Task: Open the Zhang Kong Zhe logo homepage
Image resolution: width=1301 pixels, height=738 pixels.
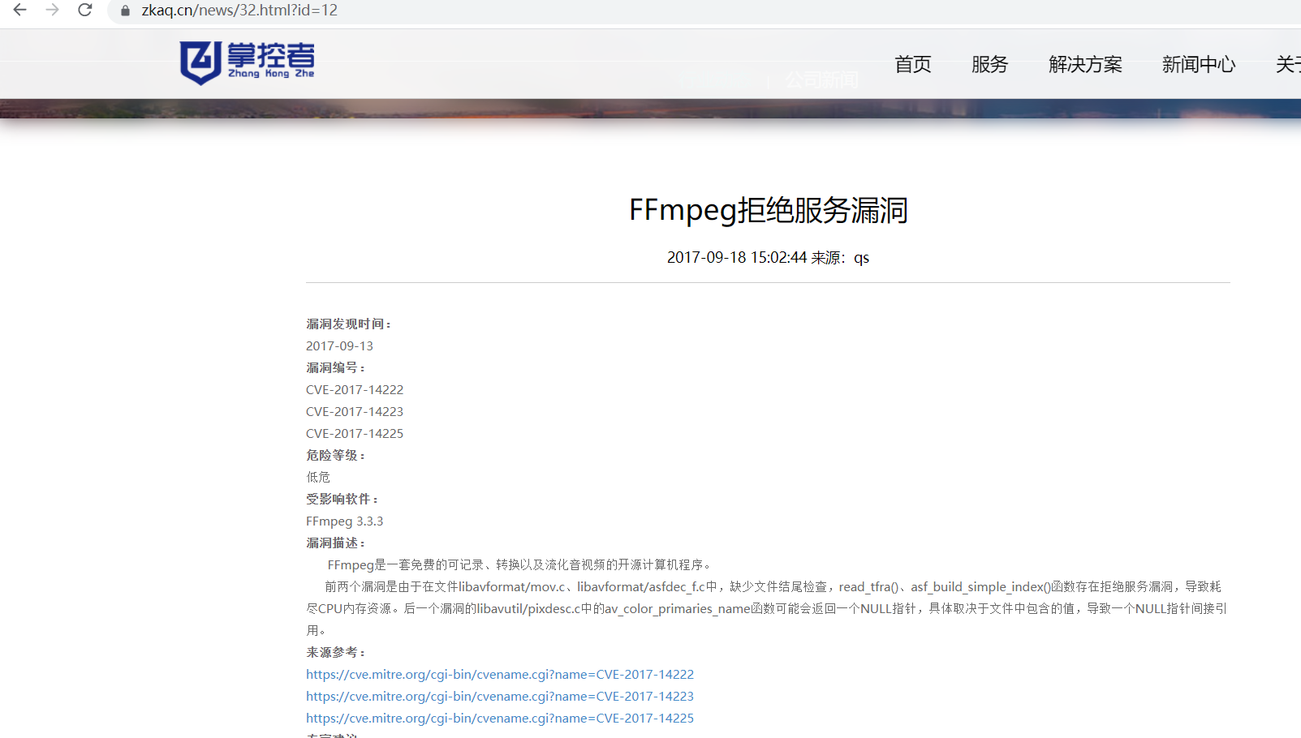Action: click(x=247, y=62)
